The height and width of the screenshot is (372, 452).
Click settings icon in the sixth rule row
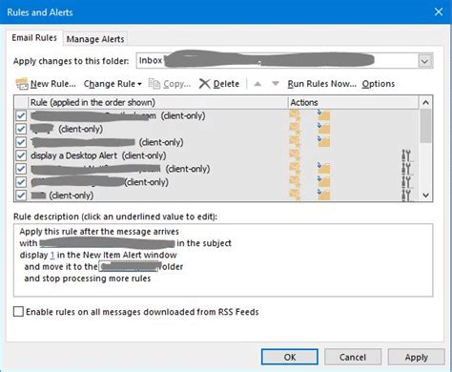pyautogui.click(x=406, y=182)
